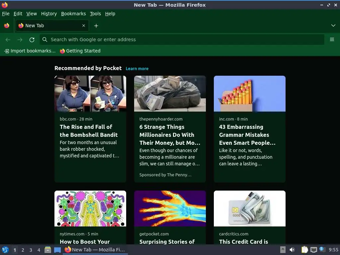This screenshot has width=340, height=255.
Task: Click the cash bag thumbnail of Millionaires article
Action: click(170, 93)
